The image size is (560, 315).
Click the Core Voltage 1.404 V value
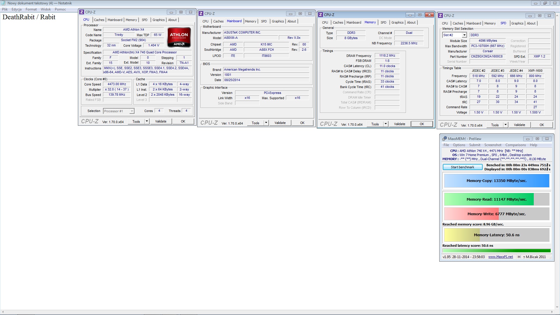(154, 45)
